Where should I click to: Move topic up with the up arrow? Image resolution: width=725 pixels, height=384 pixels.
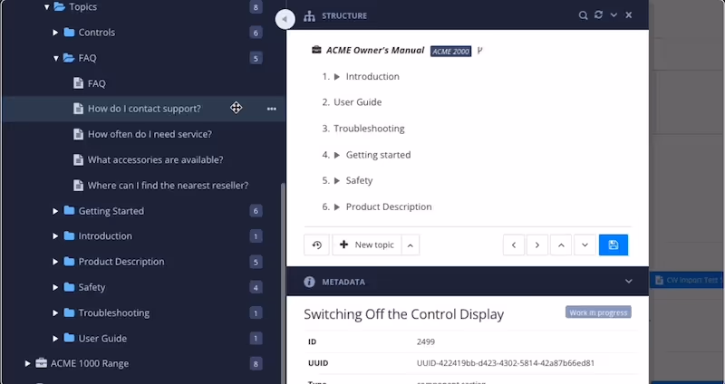click(x=561, y=245)
